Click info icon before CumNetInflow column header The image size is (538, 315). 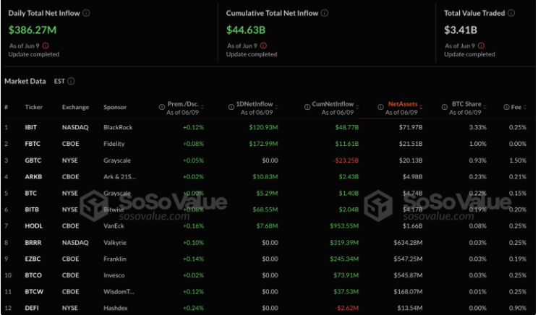tap(307, 107)
